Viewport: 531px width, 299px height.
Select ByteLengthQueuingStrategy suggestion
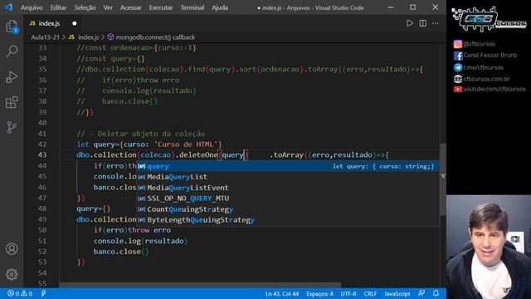(x=288, y=219)
